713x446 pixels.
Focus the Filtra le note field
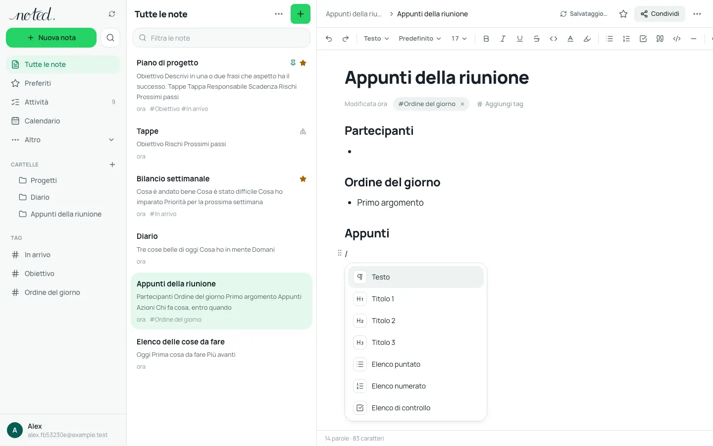tap(221, 38)
